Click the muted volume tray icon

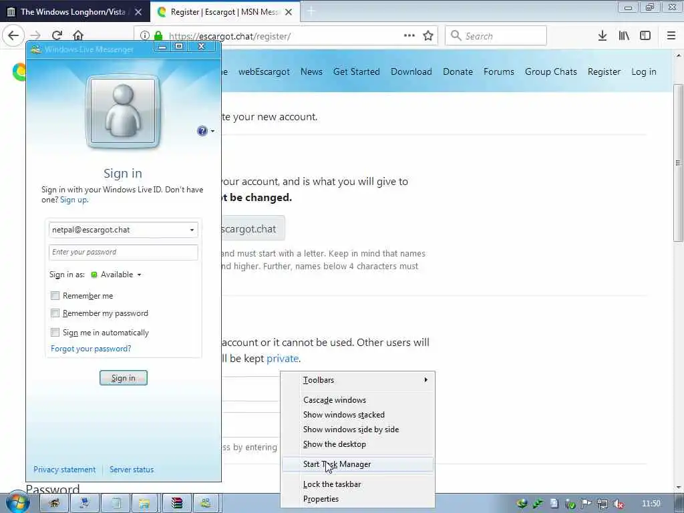(x=619, y=504)
